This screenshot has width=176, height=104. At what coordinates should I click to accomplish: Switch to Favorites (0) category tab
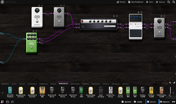point(5,84)
